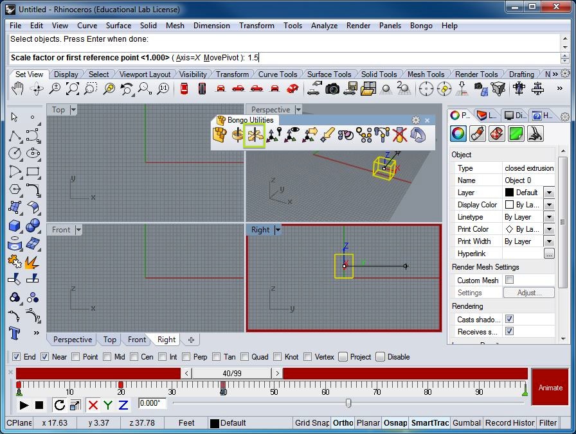Viewport: 576px width, 434px height.
Task: Enable the Perp osnap checkbox
Action: coord(186,356)
